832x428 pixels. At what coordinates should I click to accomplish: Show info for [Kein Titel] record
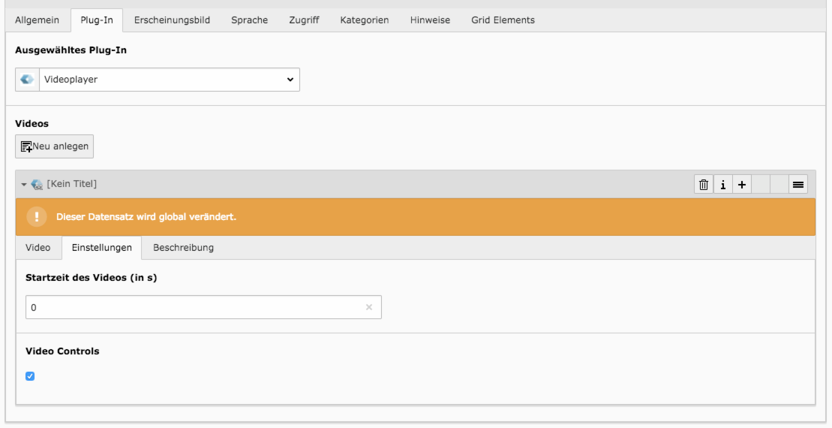[x=722, y=185]
